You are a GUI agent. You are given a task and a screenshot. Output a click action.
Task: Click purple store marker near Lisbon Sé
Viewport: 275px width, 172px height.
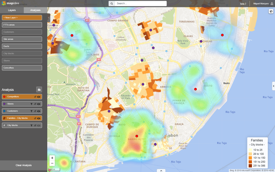point(155,144)
